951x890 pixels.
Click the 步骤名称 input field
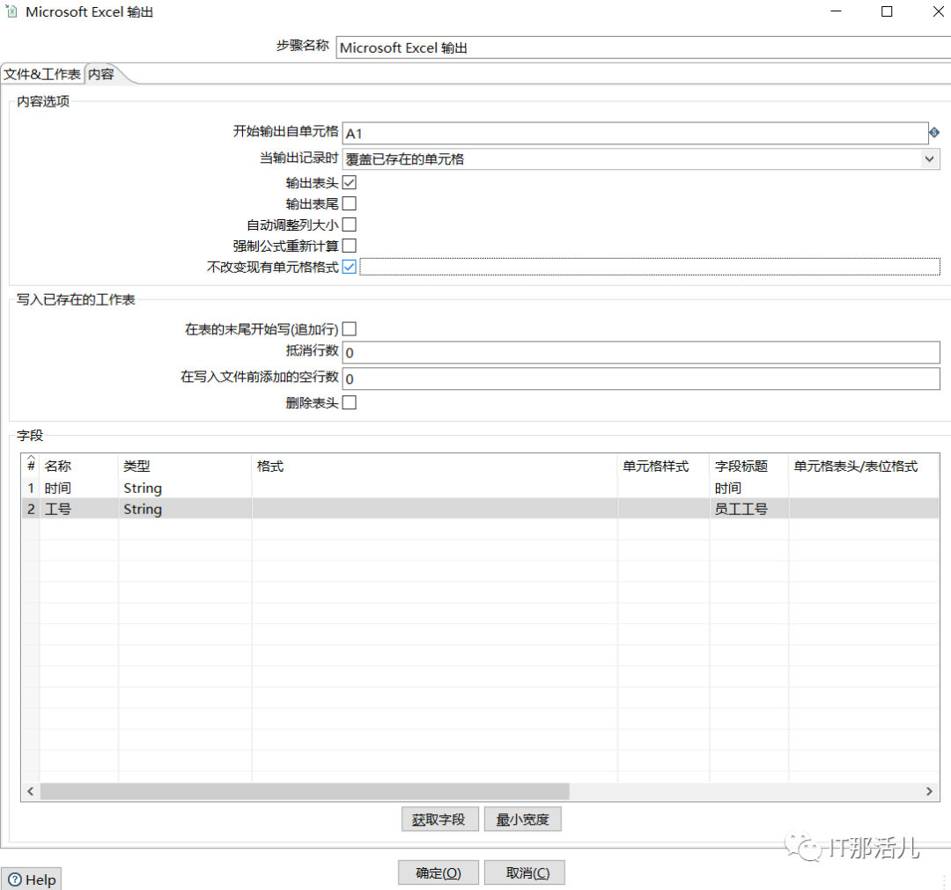coord(644,48)
